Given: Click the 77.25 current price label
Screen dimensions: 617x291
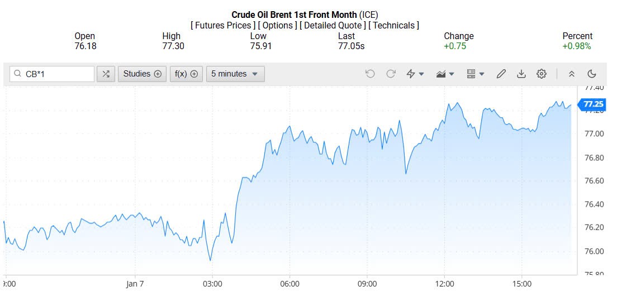Looking at the screenshot, I should tap(593, 104).
